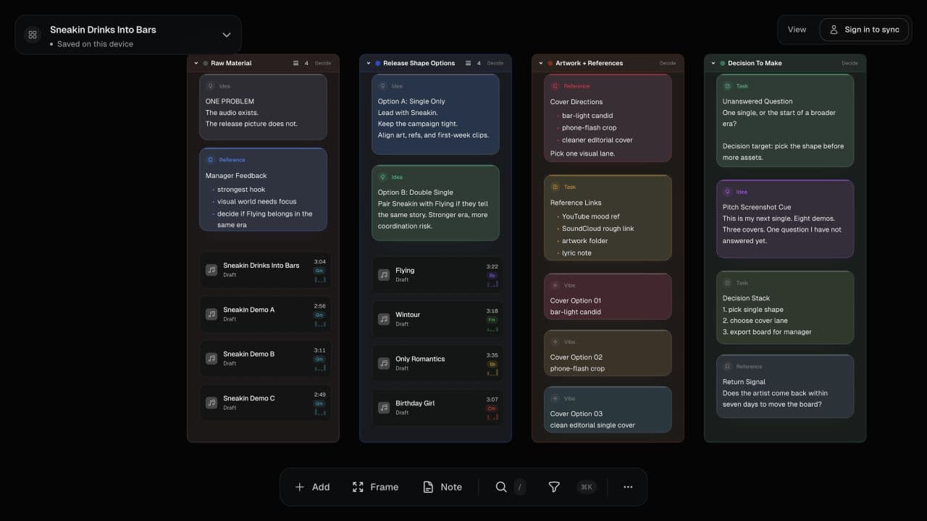Collapse the Release Shape Options column

click(x=369, y=63)
